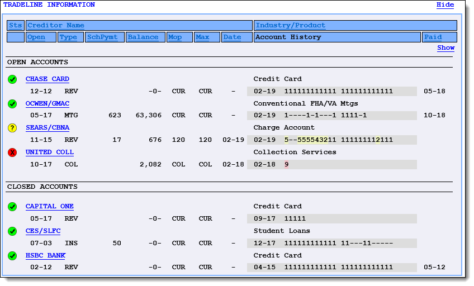Click the Sts column header
Image resolution: width=474 pixels, height=286 pixels.
coord(16,25)
